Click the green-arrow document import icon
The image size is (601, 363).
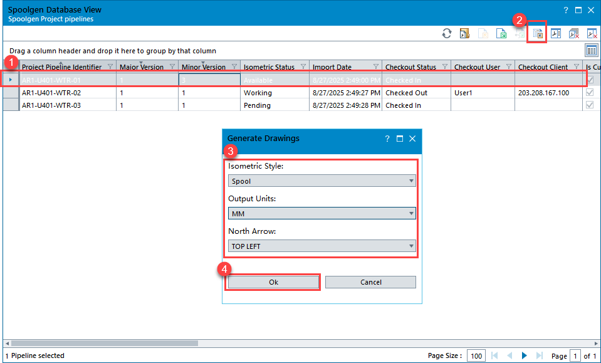coord(501,34)
